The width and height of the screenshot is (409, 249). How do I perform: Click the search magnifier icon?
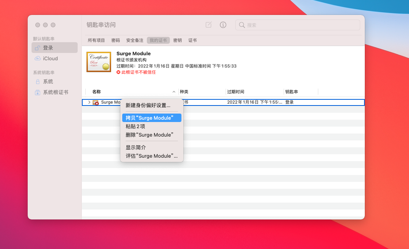click(x=242, y=25)
